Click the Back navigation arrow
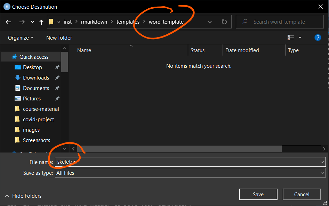This screenshot has width=329, height=206. click(x=9, y=22)
